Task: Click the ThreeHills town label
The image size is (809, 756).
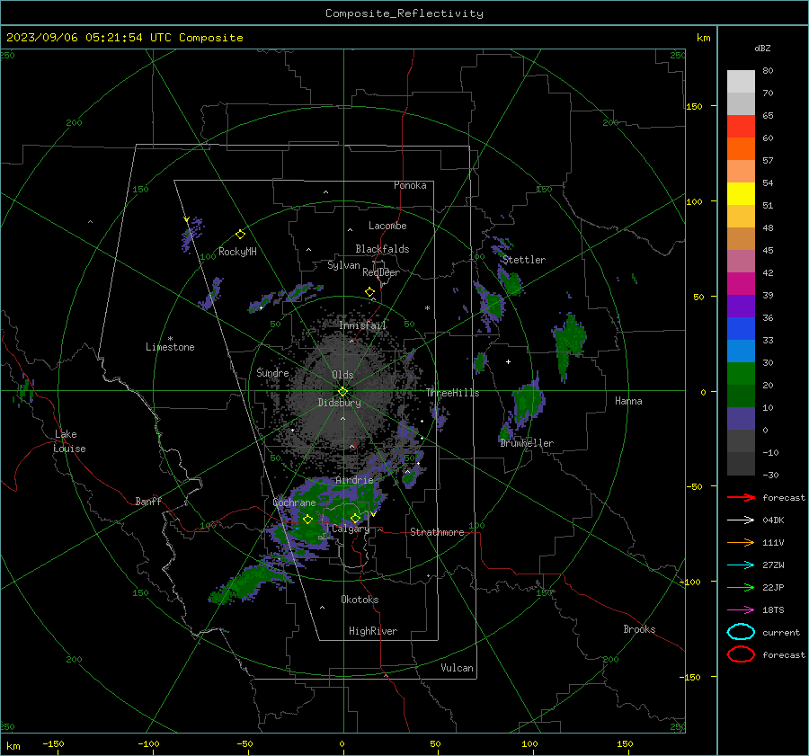Action: 452,393
